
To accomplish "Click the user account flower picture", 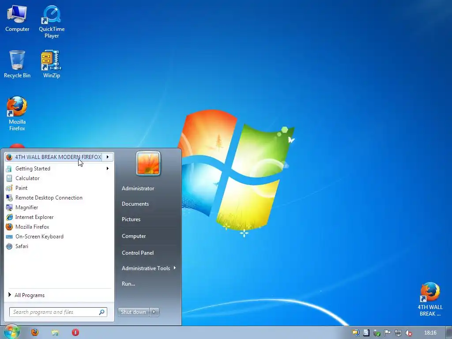I will pyautogui.click(x=148, y=163).
